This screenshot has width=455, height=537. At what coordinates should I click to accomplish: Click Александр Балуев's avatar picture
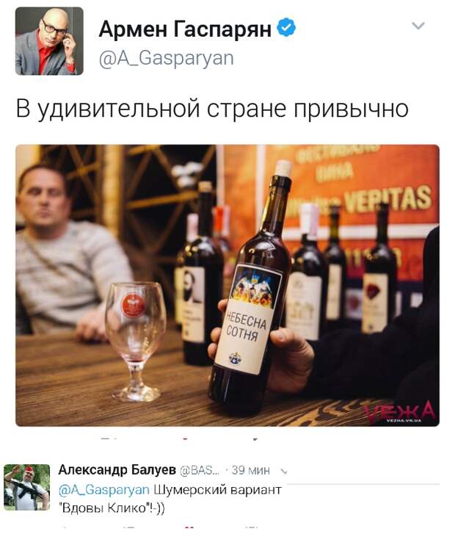26,487
